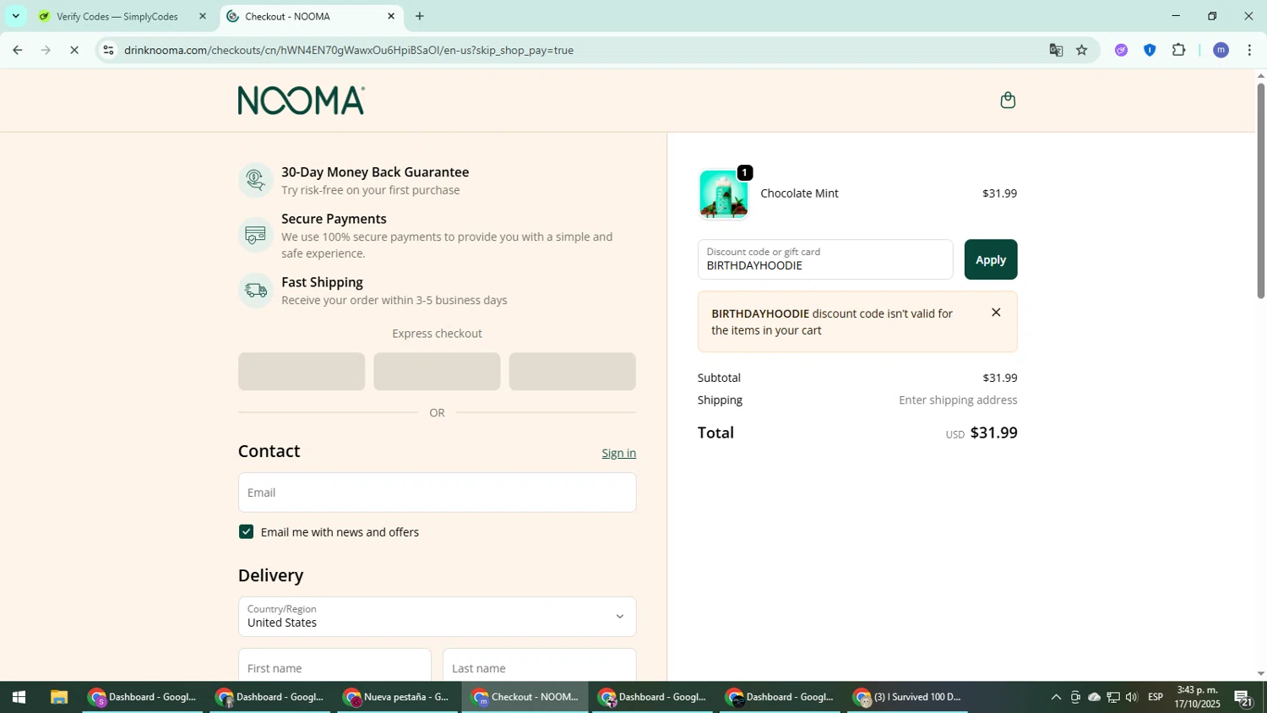
Task: Click the address bar URL
Action: click(x=349, y=50)
